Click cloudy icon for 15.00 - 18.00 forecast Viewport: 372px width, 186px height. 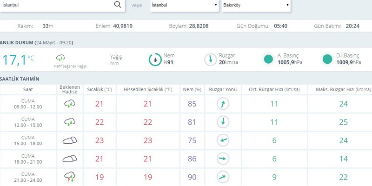tap(69, 140)
